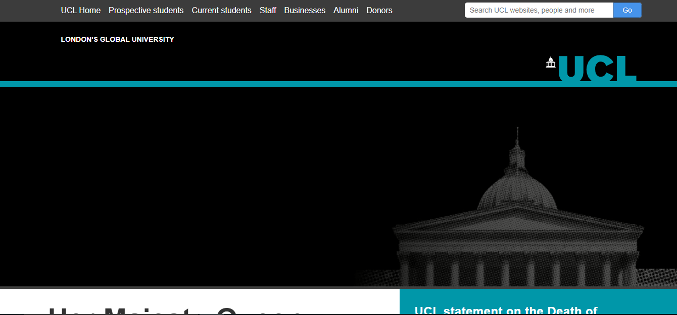
Task: Click the blue Go search button
Action: [x=627, y=10]
